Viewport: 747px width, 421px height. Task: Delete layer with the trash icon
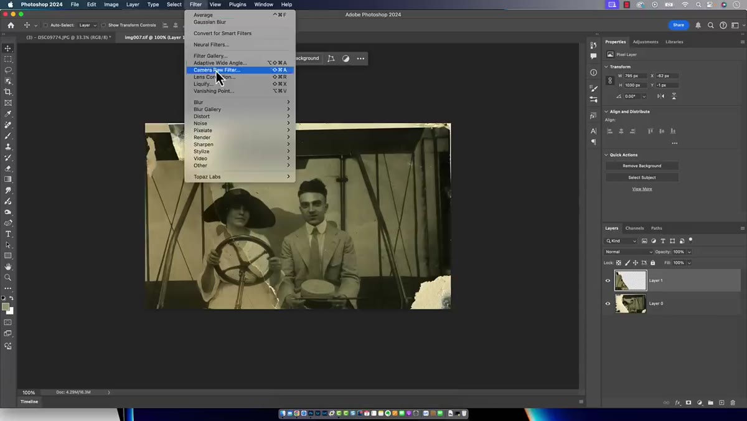pyautogui.click(x=733, y=402)
